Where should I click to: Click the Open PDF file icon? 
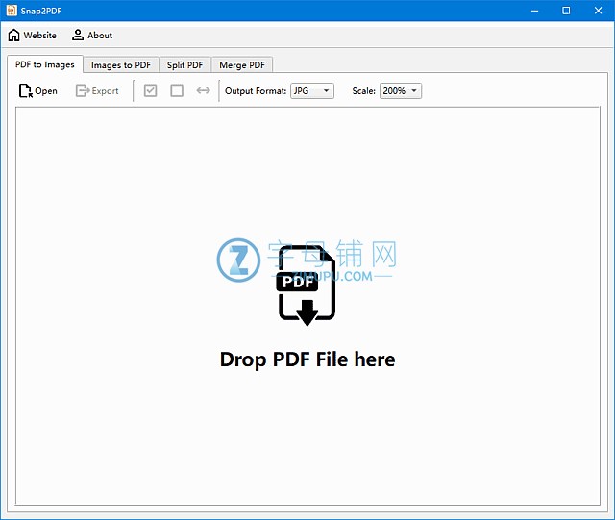pyautogui.click(x=25, y=91)
